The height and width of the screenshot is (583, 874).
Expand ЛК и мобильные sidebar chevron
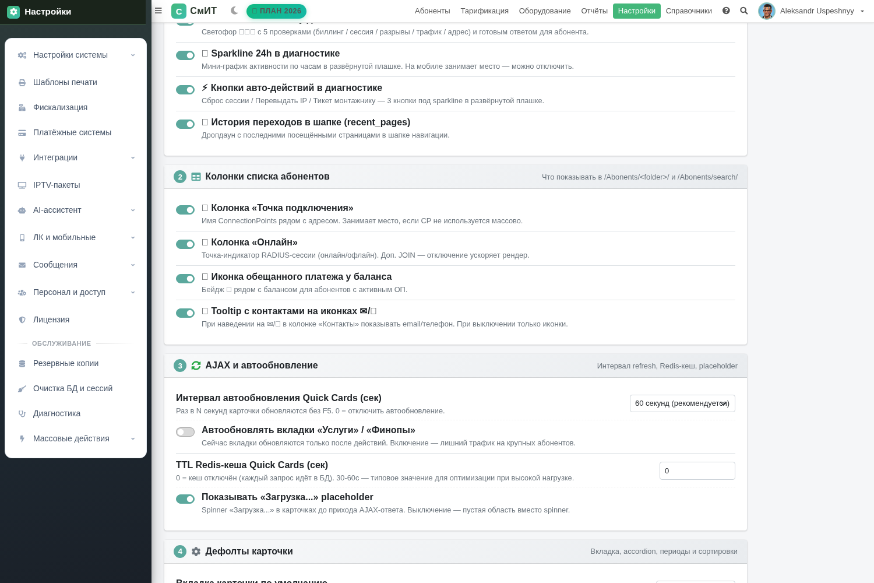133,238
